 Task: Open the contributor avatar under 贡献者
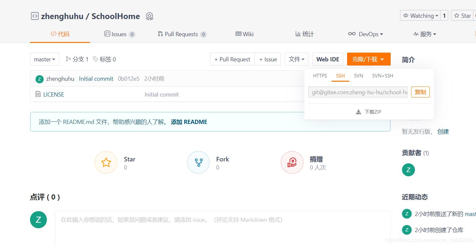click(x=408, y=170)
